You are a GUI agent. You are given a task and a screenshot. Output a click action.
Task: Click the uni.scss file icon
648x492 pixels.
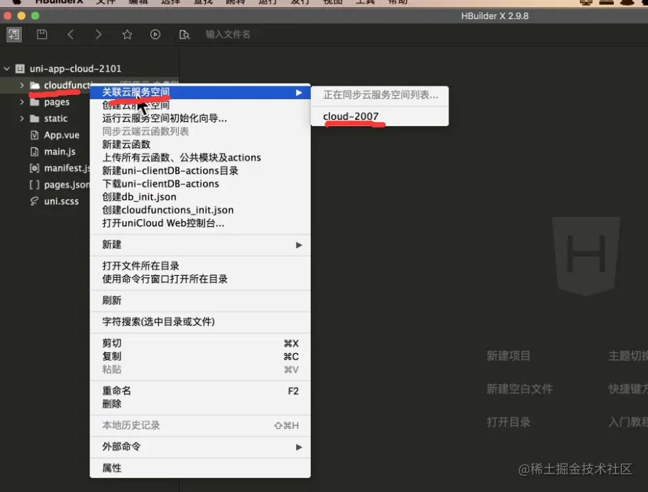tap(35, 201)
